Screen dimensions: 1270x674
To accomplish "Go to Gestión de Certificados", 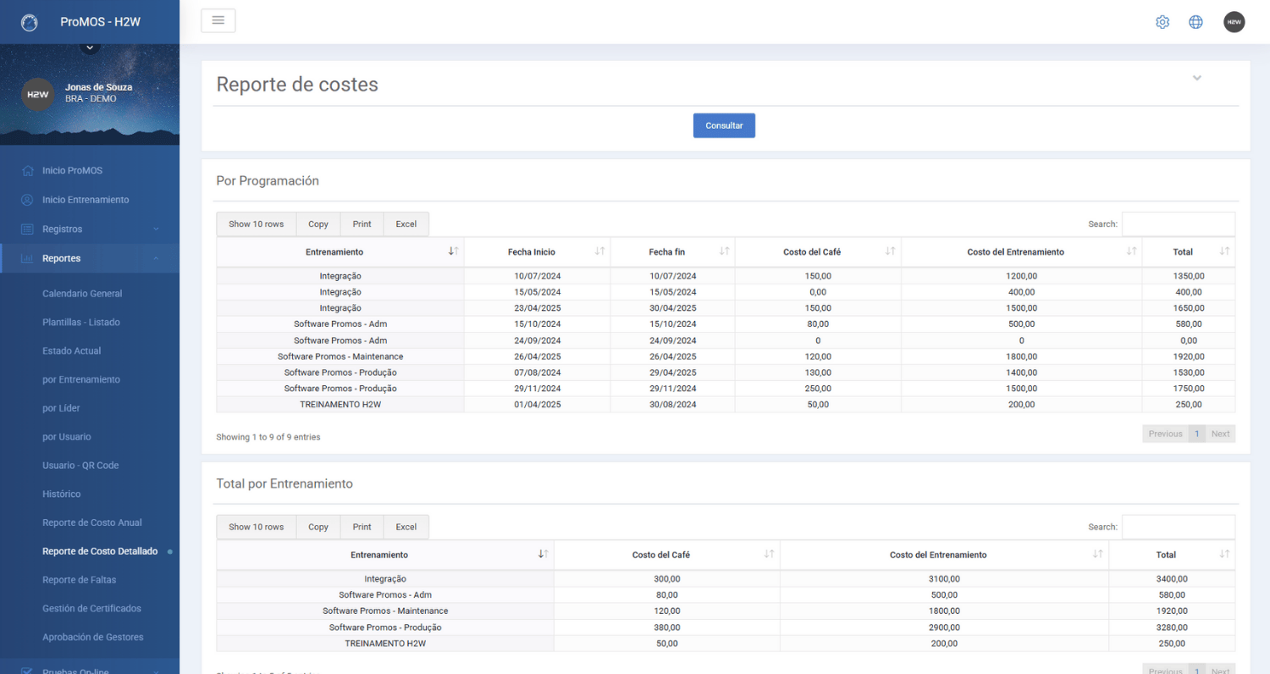I will point(91,609).
